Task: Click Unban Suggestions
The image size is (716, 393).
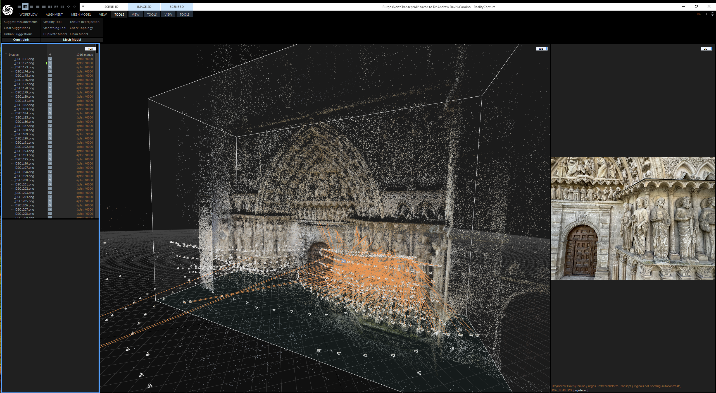Action: tap(18, 34)
